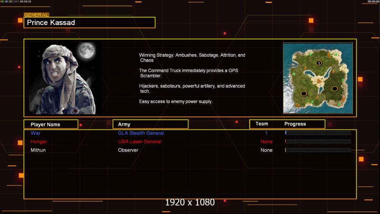Click the Prince Kassad general name field
This screenshot has height=214, width=380.
[89, 22]
